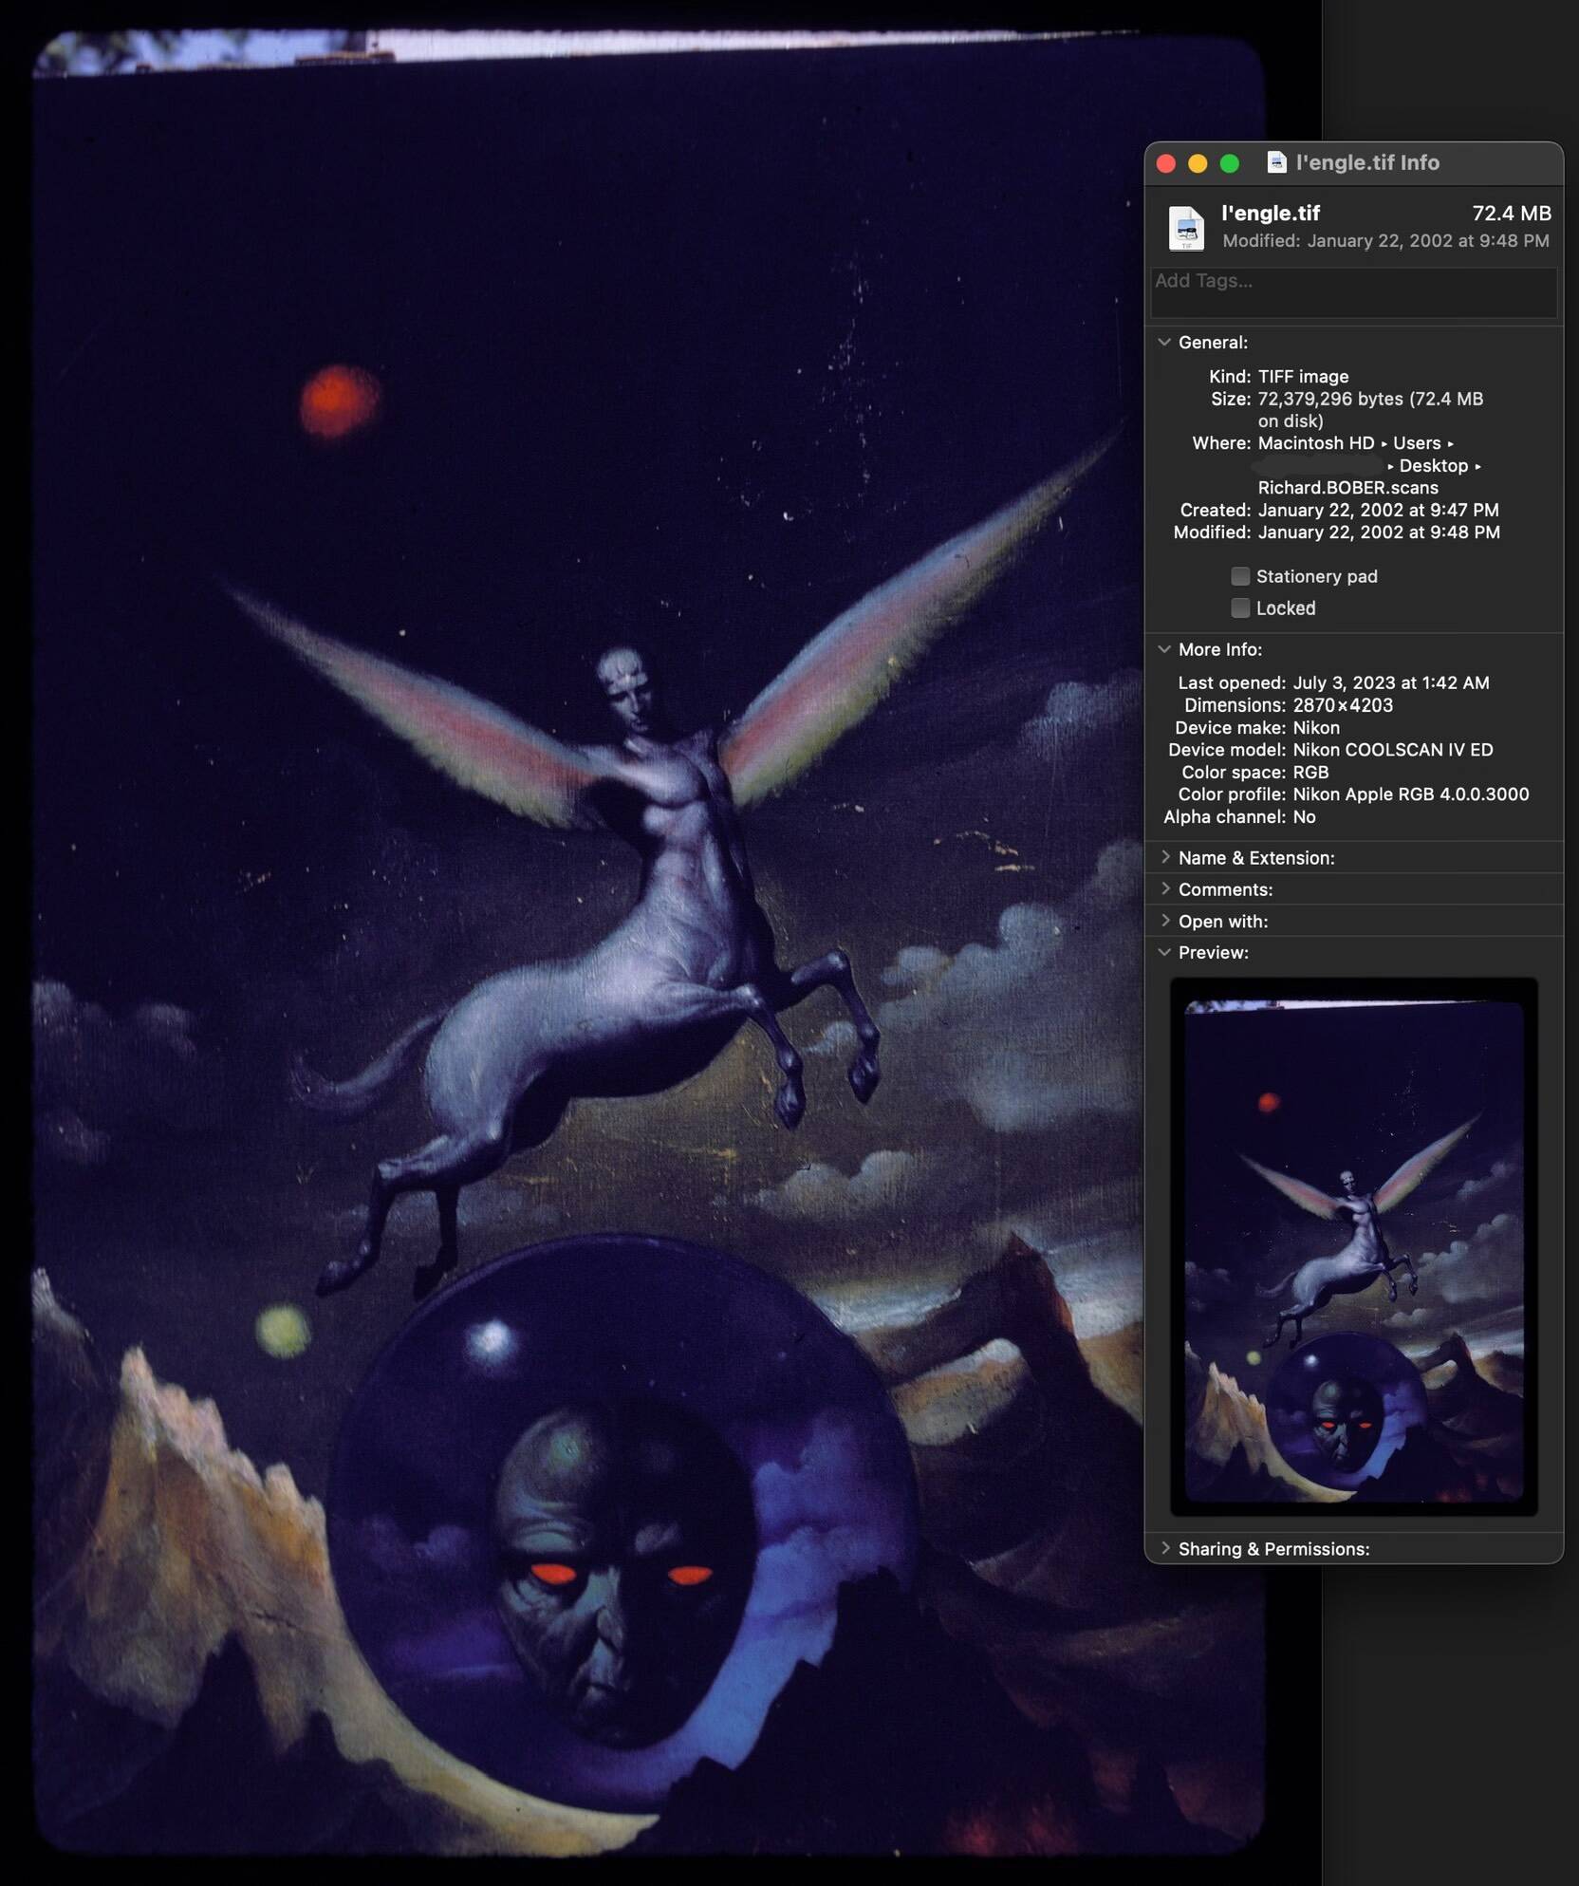Click the Desktop path segment
Viewport: 1579px width, 1886px height.
tap(1434, 466)
